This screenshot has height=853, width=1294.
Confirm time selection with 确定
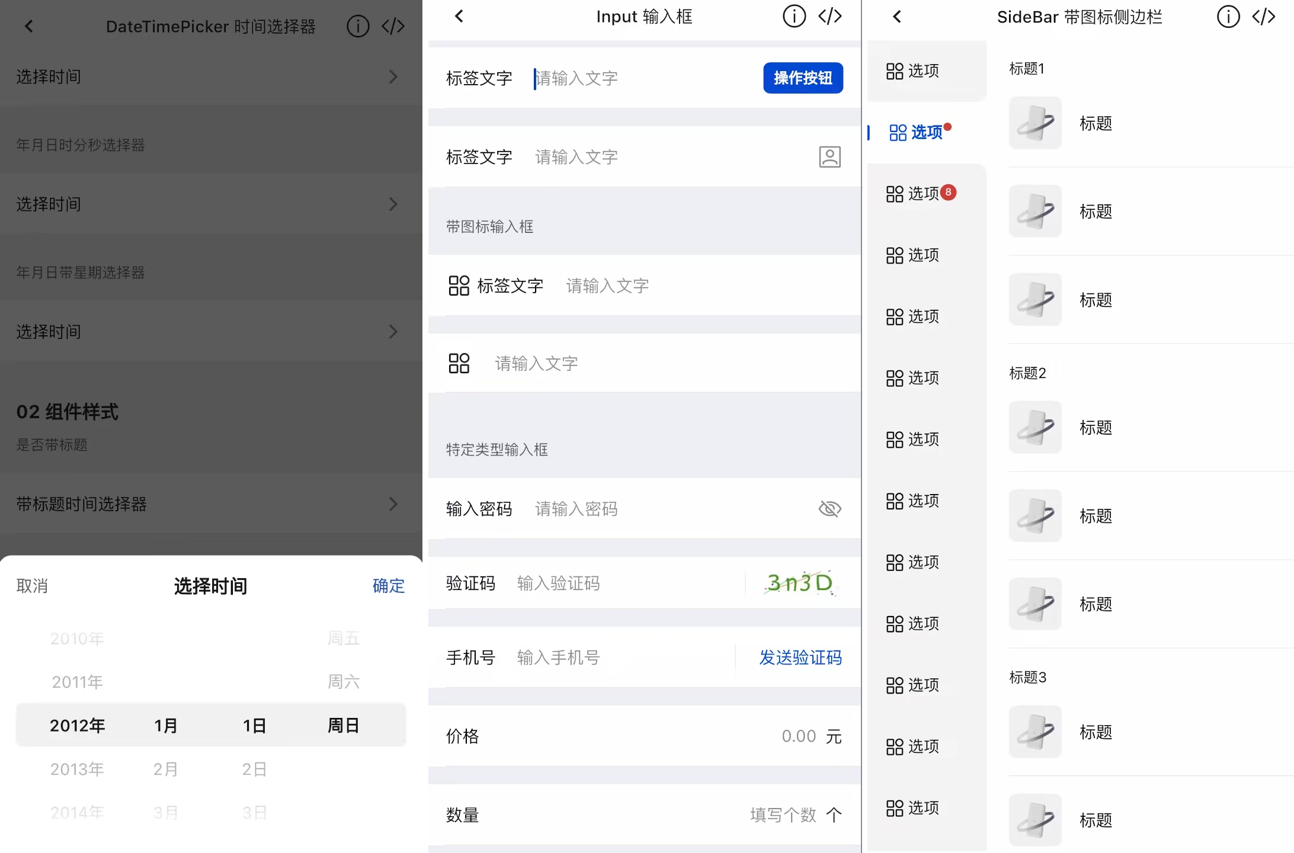[x=388, y=586]
